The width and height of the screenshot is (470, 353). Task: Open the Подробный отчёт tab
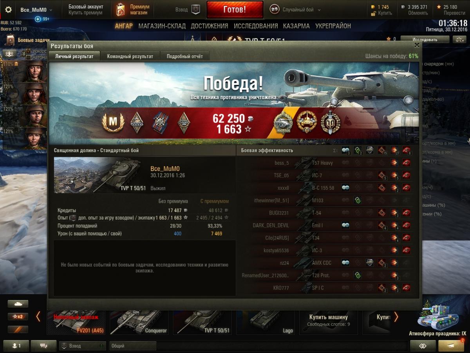tap(185, 56)
